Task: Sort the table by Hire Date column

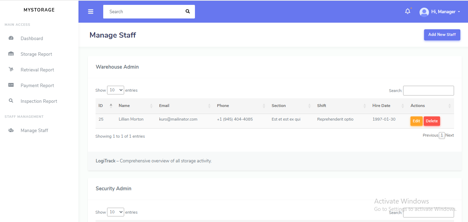Action: 387,106
